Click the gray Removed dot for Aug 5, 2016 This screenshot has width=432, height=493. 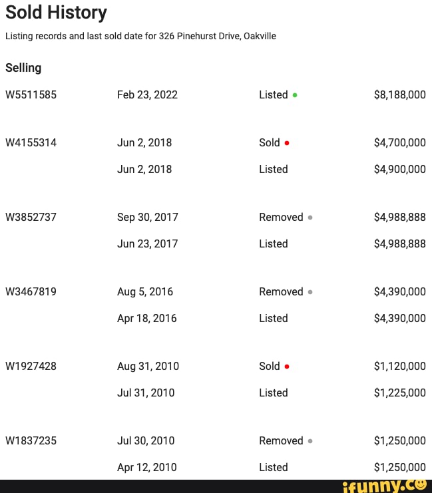tap(310, 292)
